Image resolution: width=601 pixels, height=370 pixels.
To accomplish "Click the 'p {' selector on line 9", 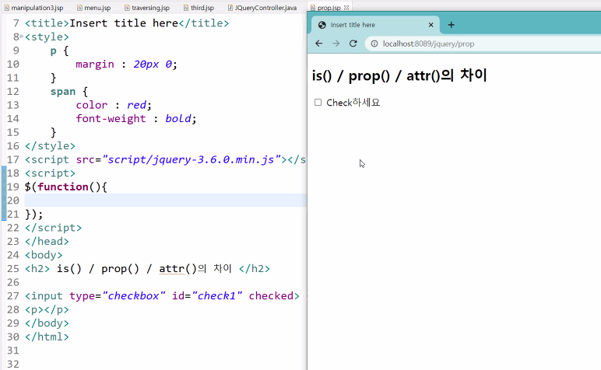I will tap(59, 51).
